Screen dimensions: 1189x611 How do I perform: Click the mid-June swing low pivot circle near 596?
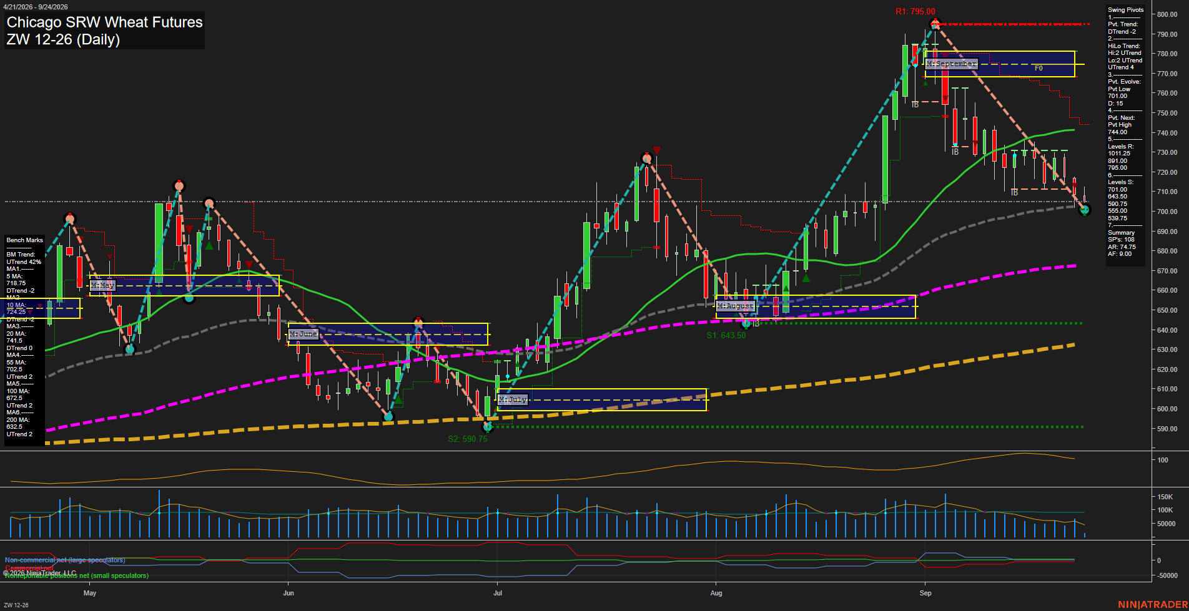coord(388,416)
